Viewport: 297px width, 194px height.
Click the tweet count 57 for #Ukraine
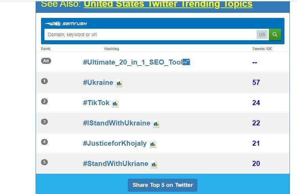tap(256, 82)
